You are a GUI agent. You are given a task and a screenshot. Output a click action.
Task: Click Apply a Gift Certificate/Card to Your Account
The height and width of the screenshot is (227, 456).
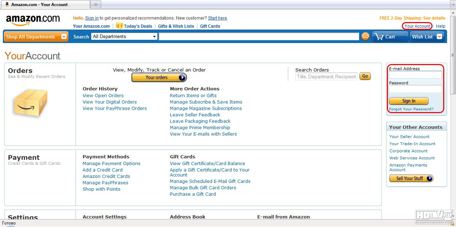pos(209,173)
